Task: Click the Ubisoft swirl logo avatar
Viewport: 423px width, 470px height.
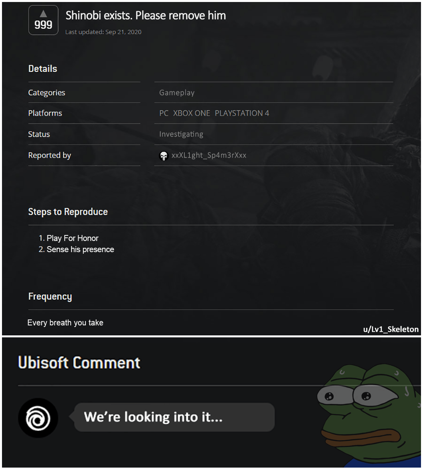Action: point(38,418)
